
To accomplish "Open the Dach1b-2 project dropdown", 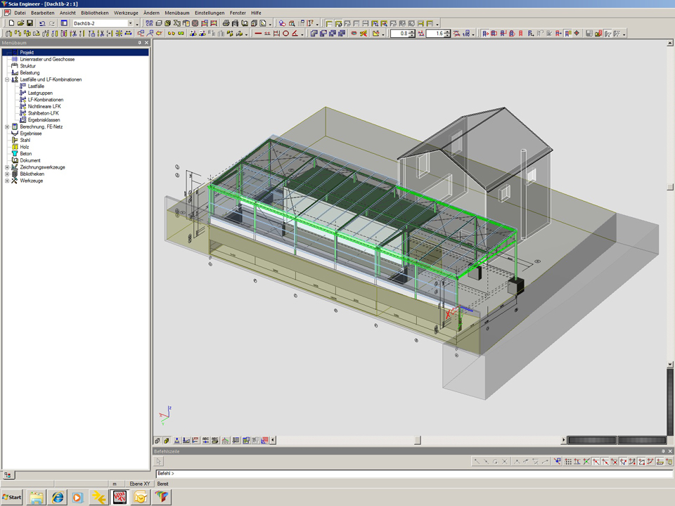I will [130, 23].
